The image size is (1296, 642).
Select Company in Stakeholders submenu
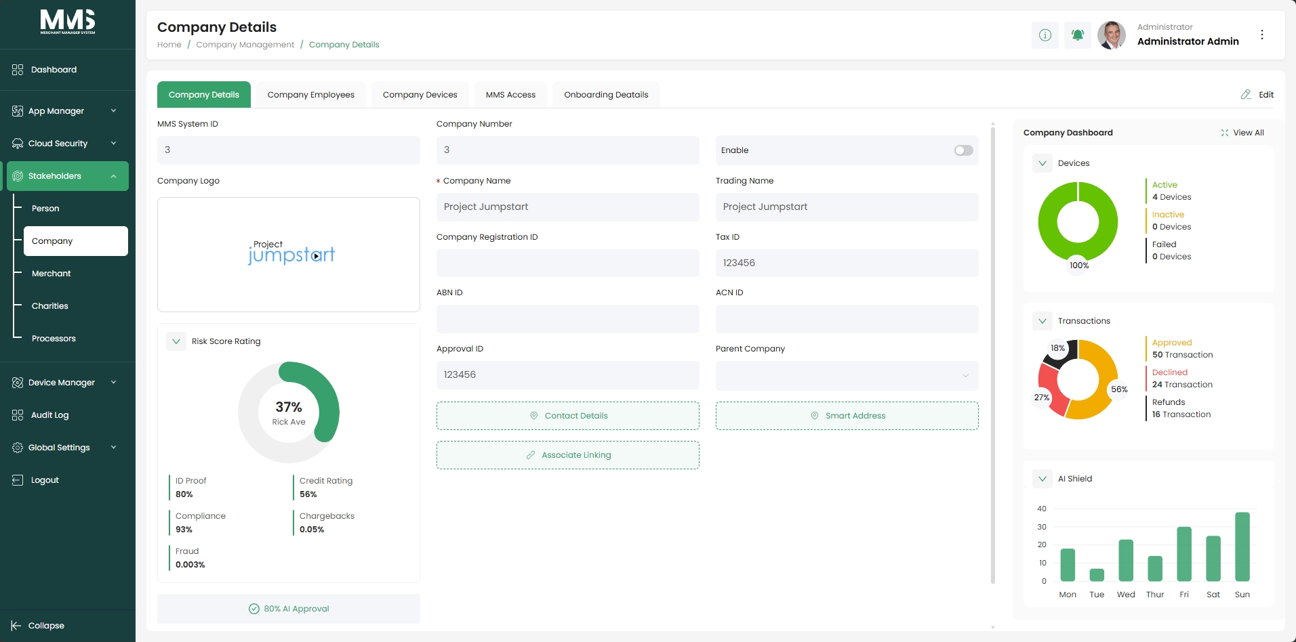76,241
